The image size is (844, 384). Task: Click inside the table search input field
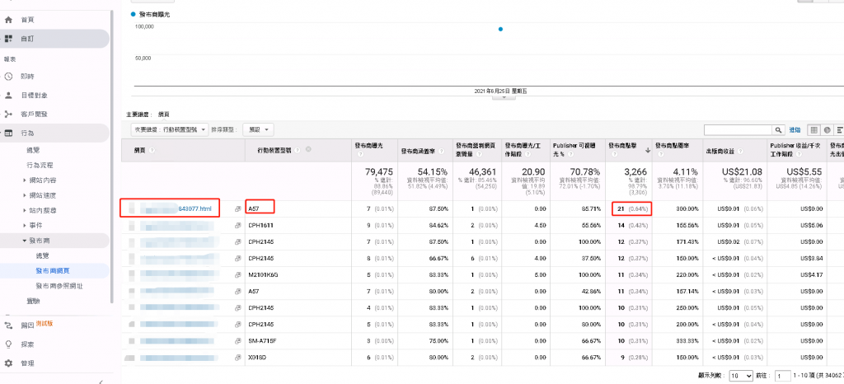pyautogui.click(x=738, y=130)
